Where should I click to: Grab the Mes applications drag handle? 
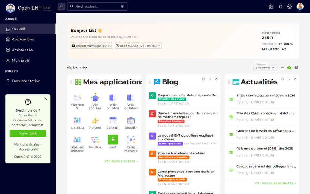click(71, 82)
